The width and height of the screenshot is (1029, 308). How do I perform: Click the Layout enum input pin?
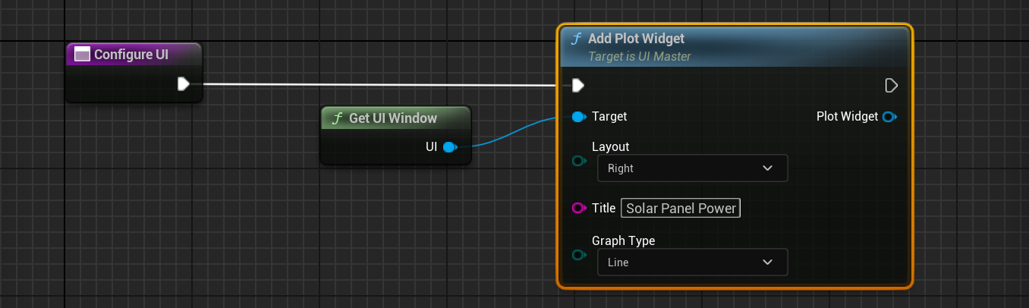point(579,161)
